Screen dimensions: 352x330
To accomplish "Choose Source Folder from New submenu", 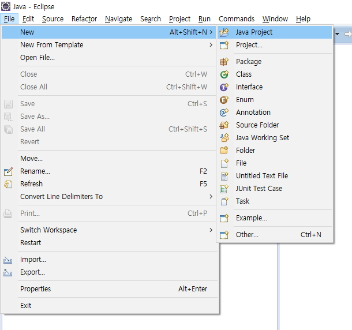I will (275, 125).
